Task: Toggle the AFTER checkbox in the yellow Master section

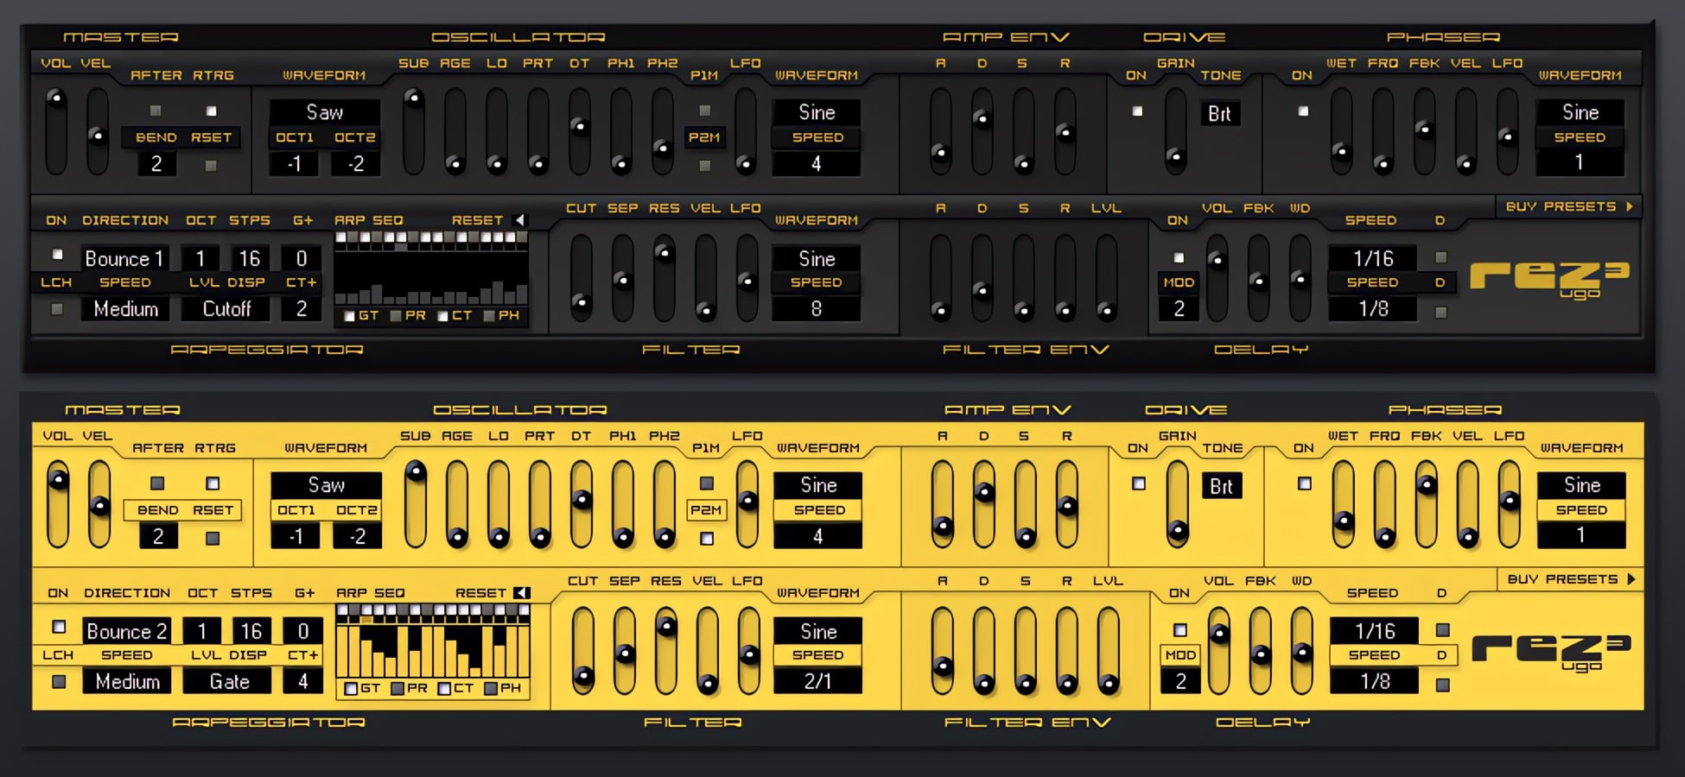Action: point(157,483)
